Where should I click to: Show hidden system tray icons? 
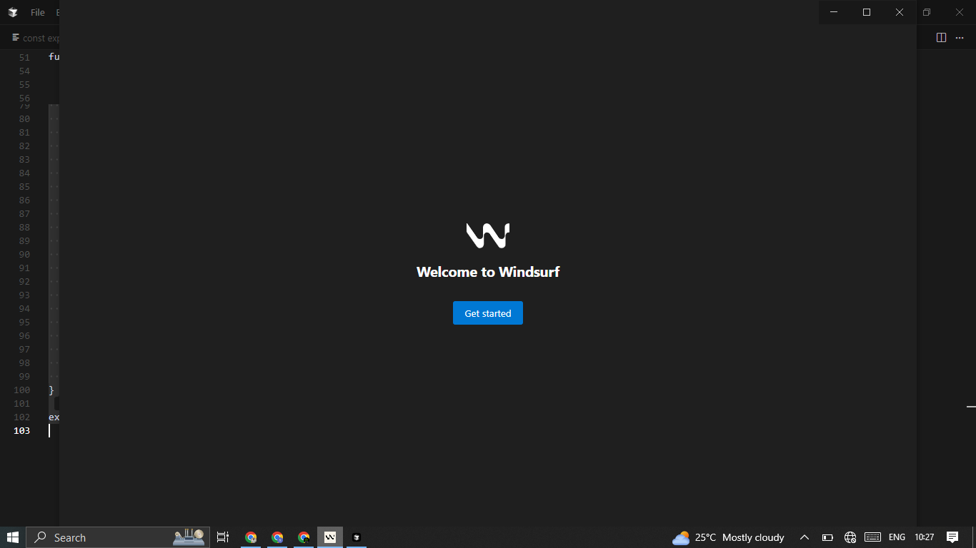point(804,537)
